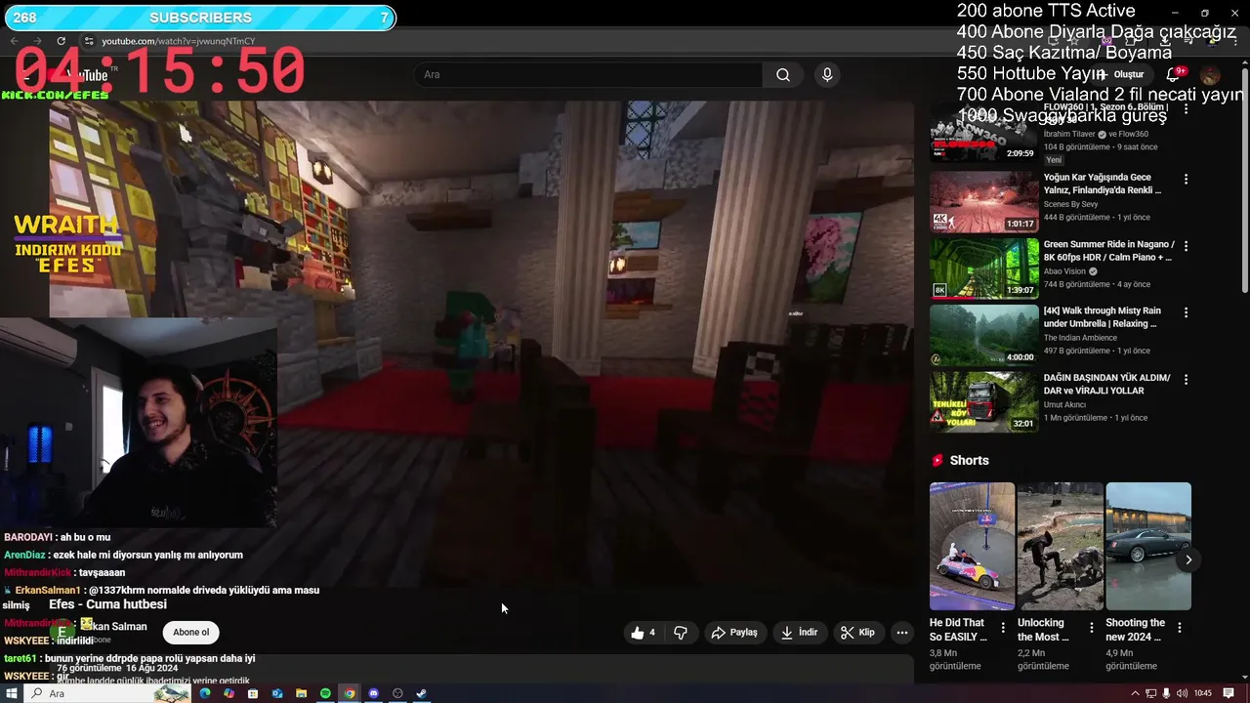Open Spotify from taskbar

pos(325,693)
